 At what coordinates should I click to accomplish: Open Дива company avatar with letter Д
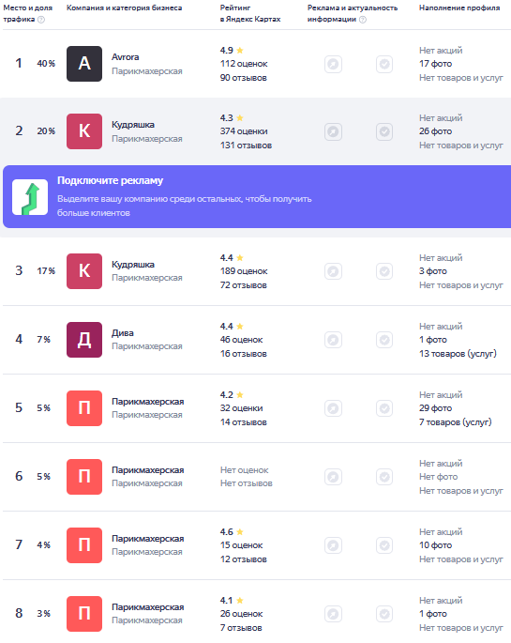coord(84,340)
